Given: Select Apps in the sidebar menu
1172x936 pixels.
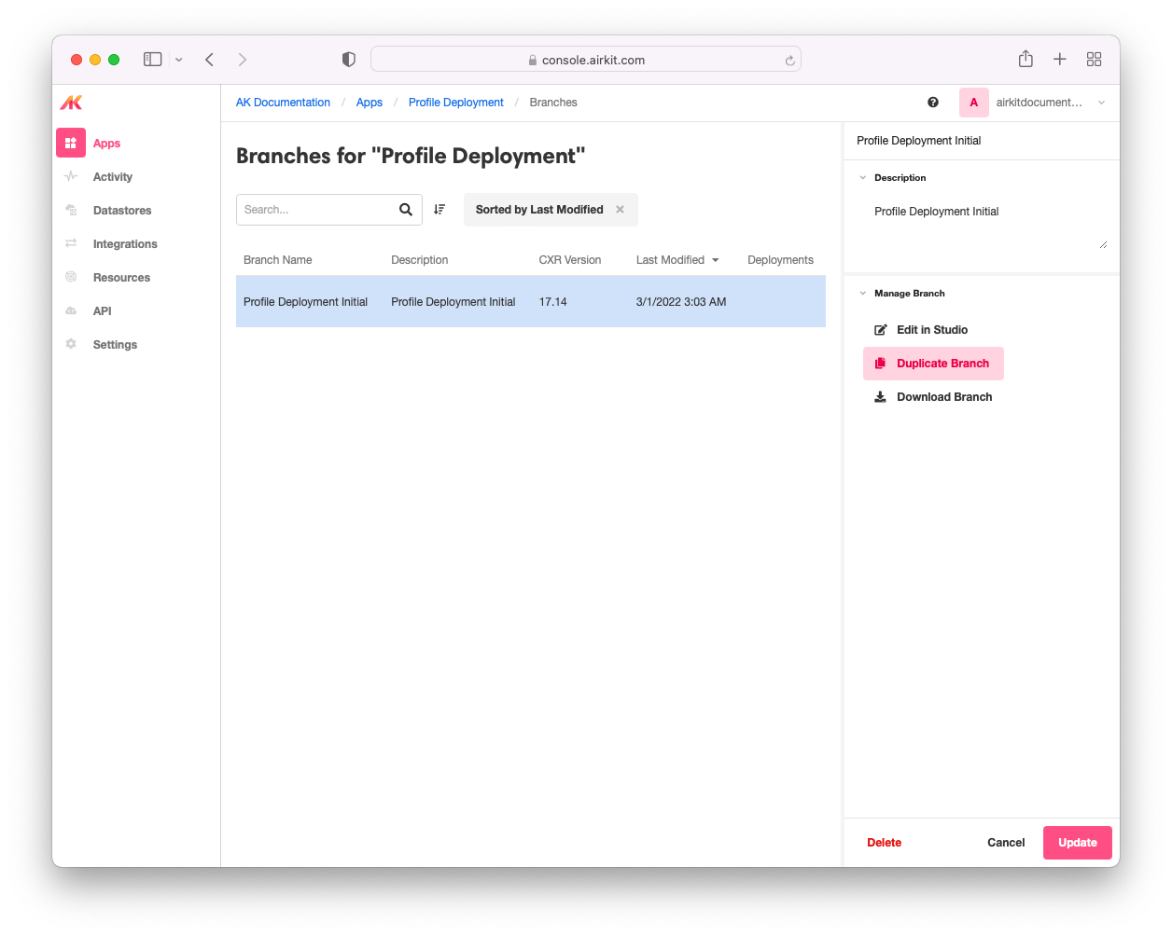Looking at the screenshot, I should [x=107, y=144].
